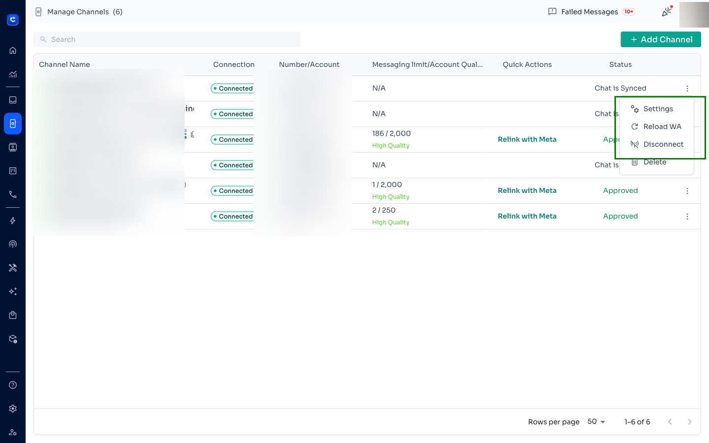709x443 pixels.
Task: Open the broadcast antenna icon in sidebar
Action: pos(13,244)
